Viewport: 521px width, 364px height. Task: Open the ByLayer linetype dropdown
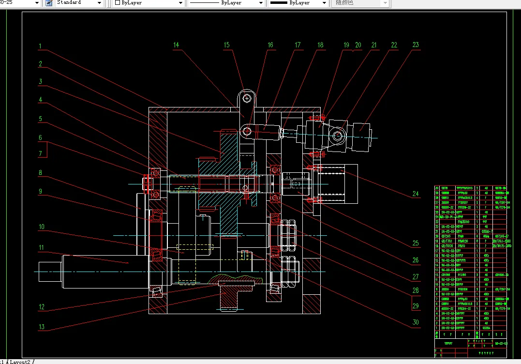(261, 3)
